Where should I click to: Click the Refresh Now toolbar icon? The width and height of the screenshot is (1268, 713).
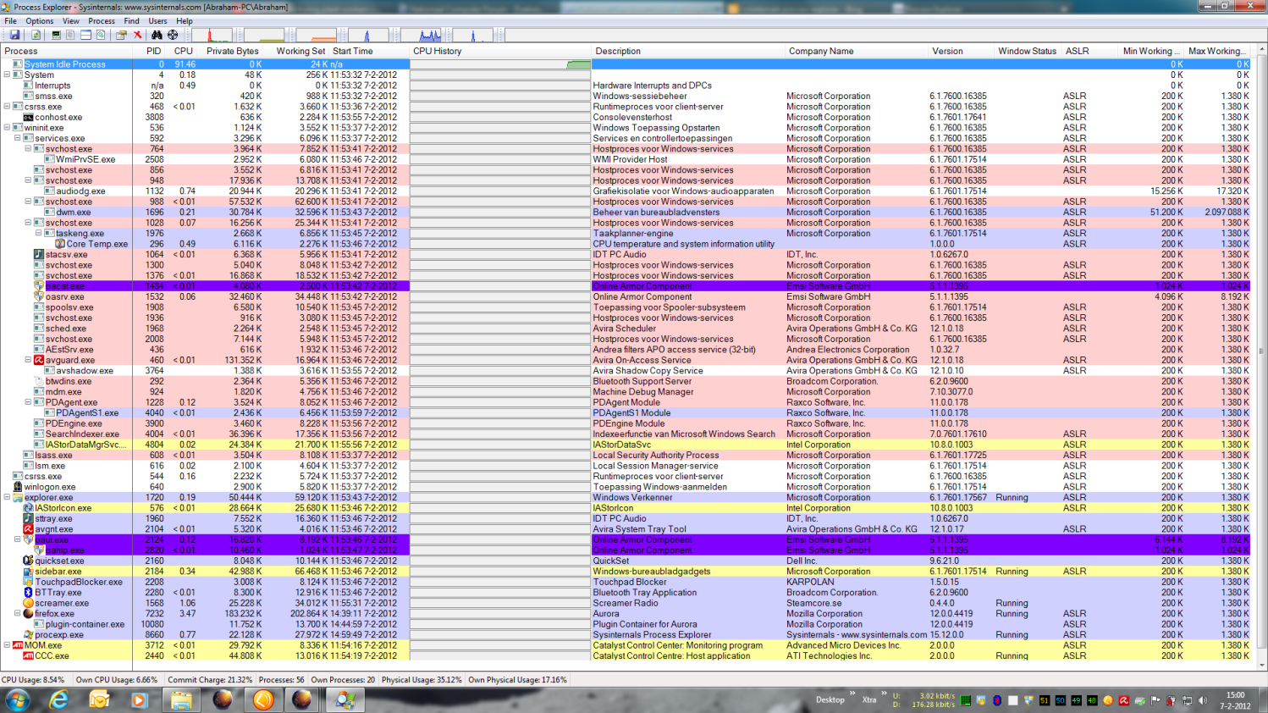36,35
